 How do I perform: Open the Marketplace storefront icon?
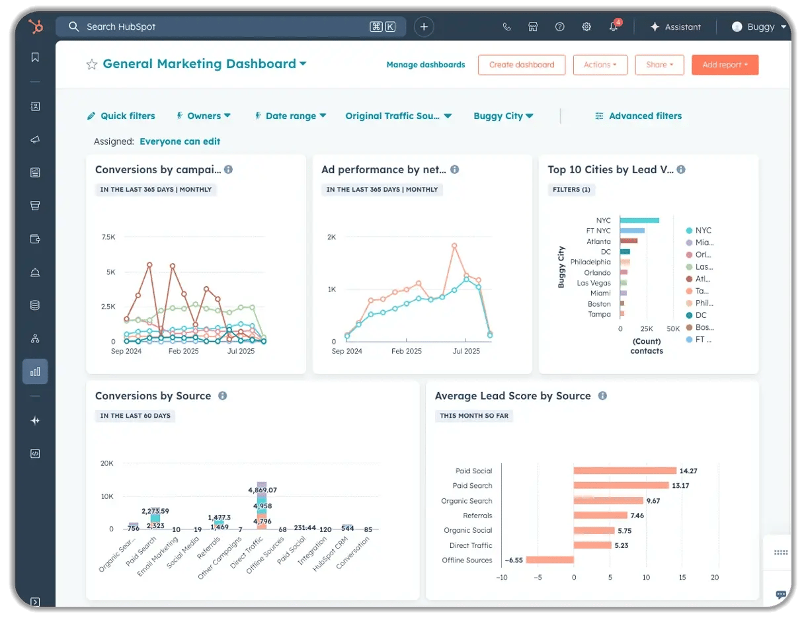click(533, 26)
